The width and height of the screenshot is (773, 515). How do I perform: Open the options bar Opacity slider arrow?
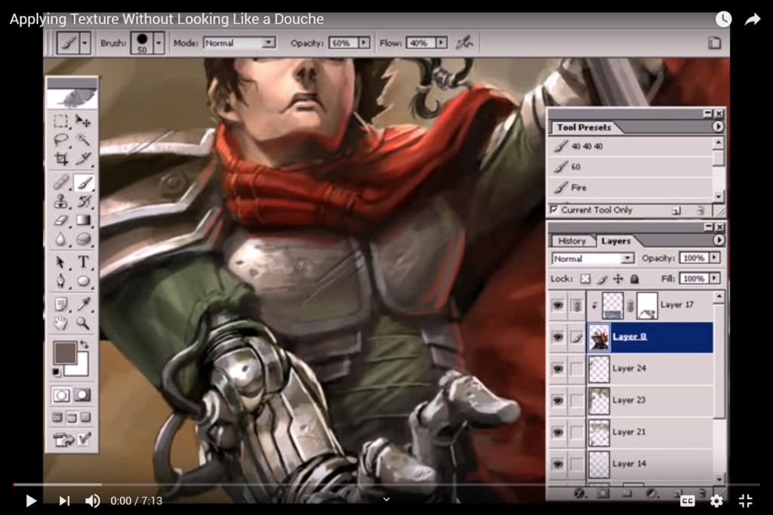(x=364, y=43)
